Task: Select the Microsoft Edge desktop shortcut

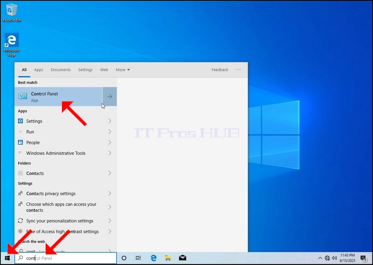Action: 12,45
